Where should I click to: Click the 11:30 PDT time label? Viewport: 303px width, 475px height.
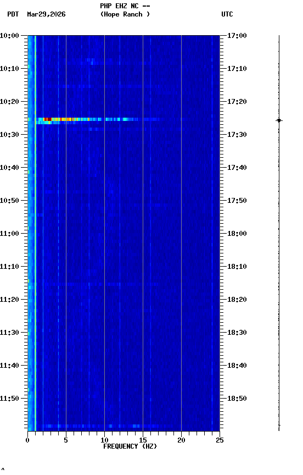(x=9, y=333)
